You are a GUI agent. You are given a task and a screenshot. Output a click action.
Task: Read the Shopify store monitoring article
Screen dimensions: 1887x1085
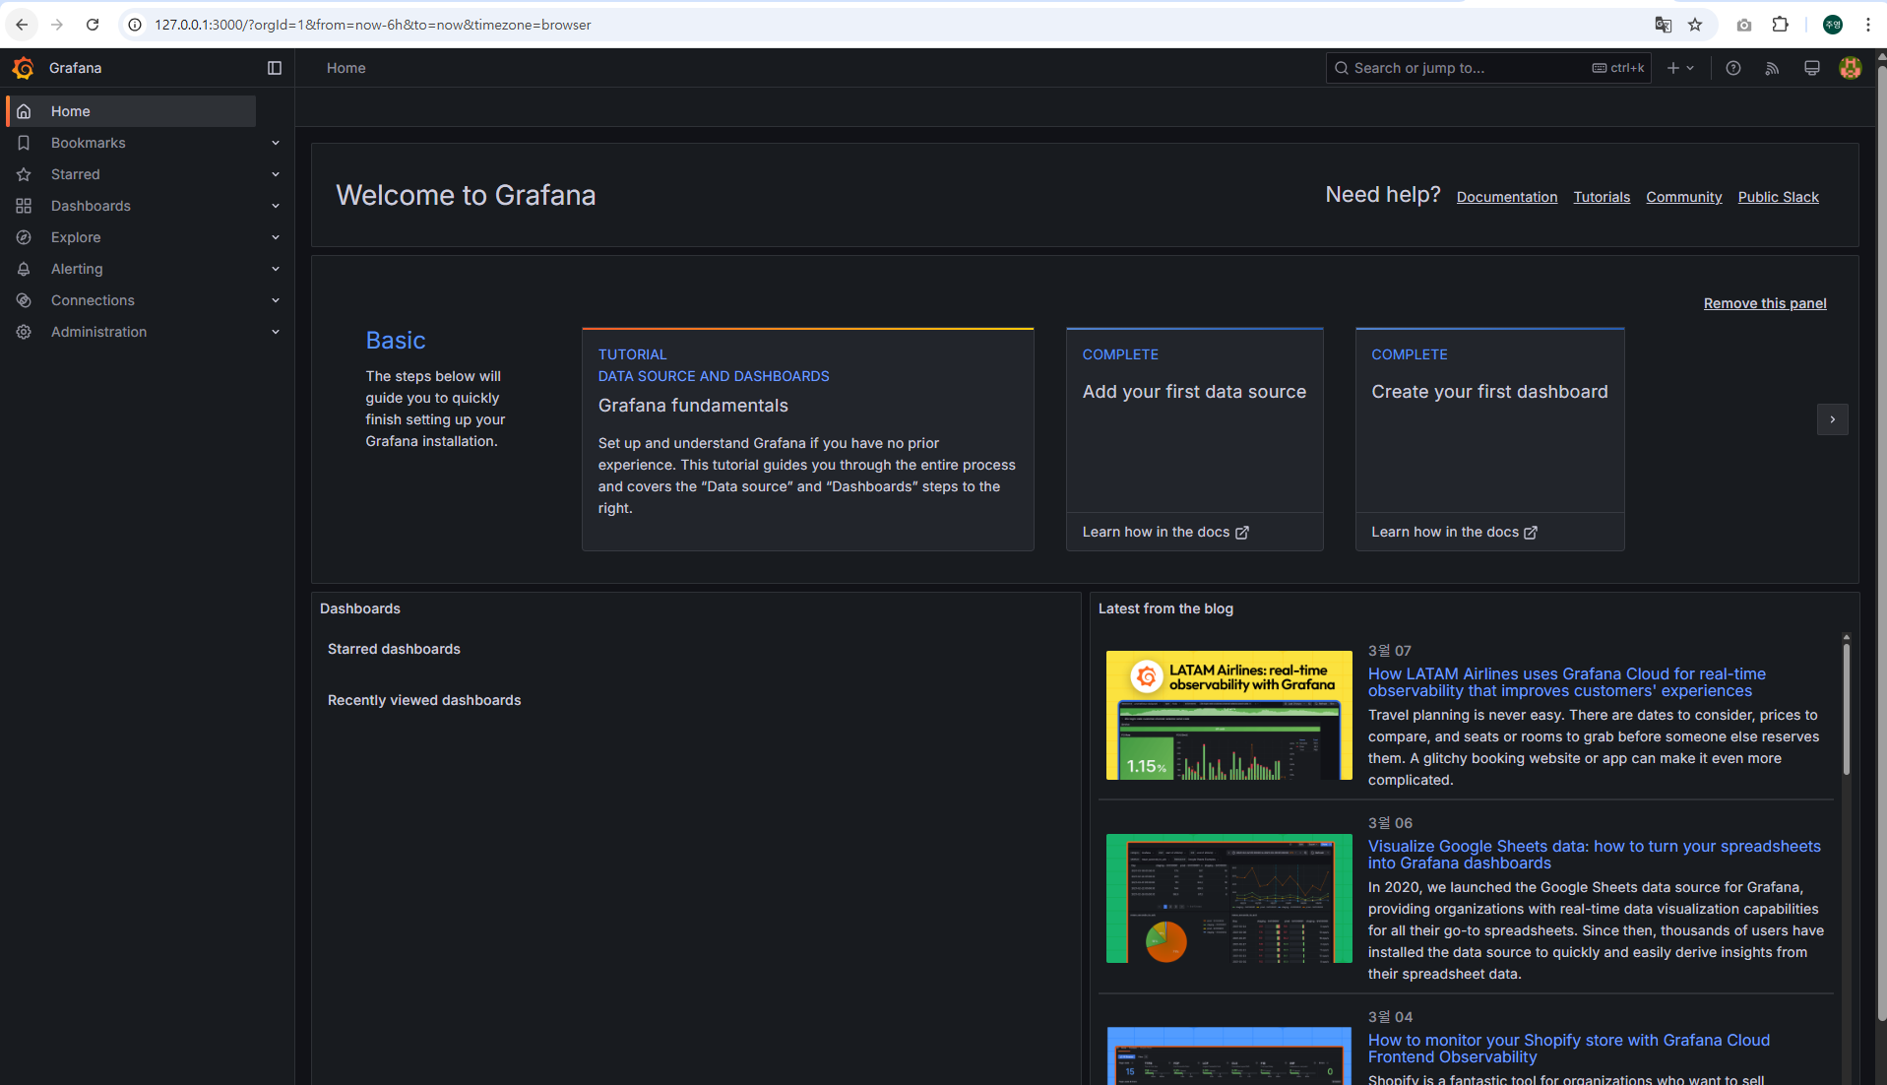point(1568,1049)
